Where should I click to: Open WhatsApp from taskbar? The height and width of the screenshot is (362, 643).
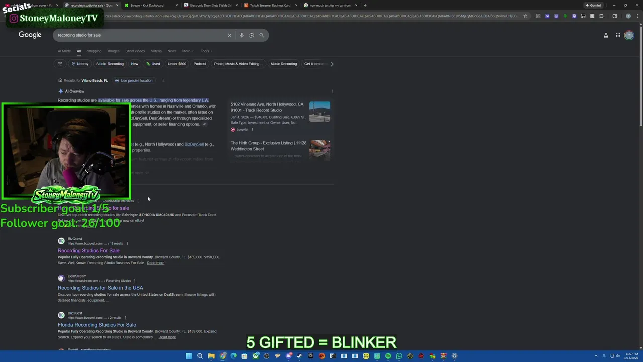click(399, 356)
